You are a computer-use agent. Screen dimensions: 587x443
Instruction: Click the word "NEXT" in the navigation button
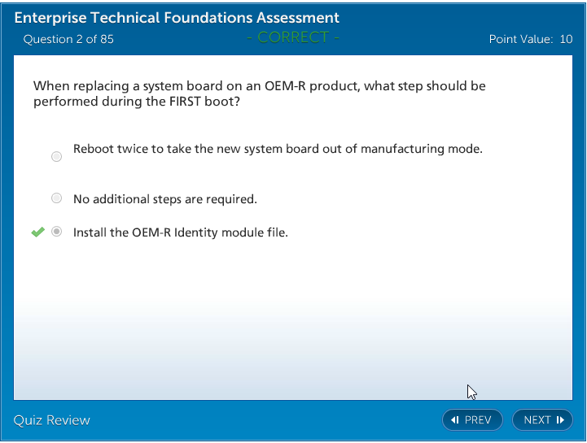(537, 420)
